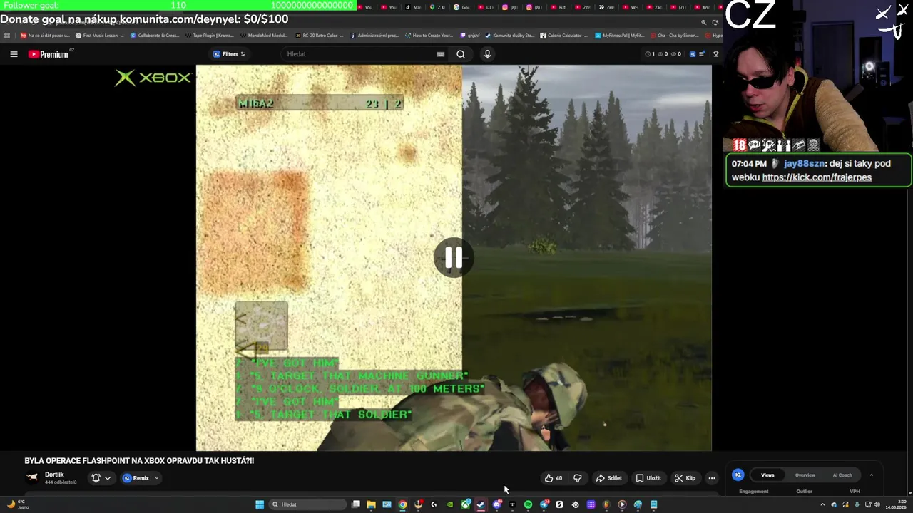The height and width of the screenshot is (513, 913).
Task: Launch File Explorer from the taskbar
Action: click(371, 504)
